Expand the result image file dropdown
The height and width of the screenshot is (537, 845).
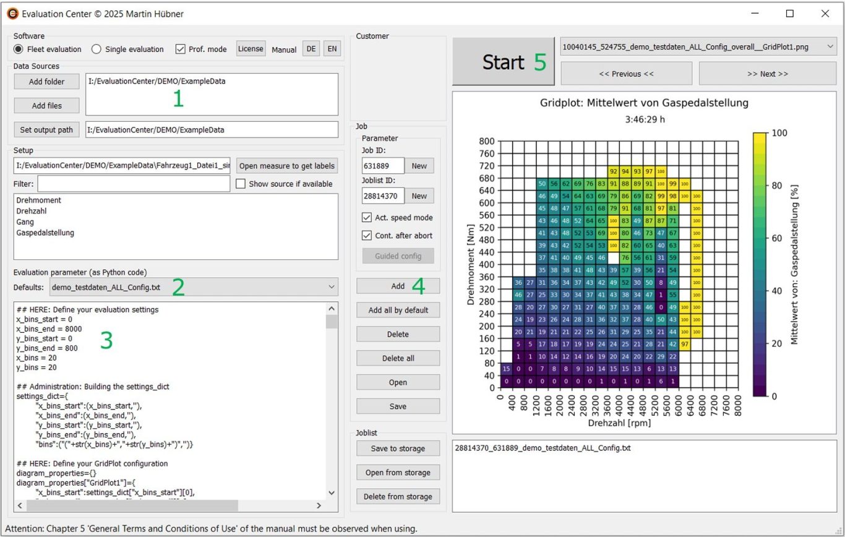[x=698, y=46]
